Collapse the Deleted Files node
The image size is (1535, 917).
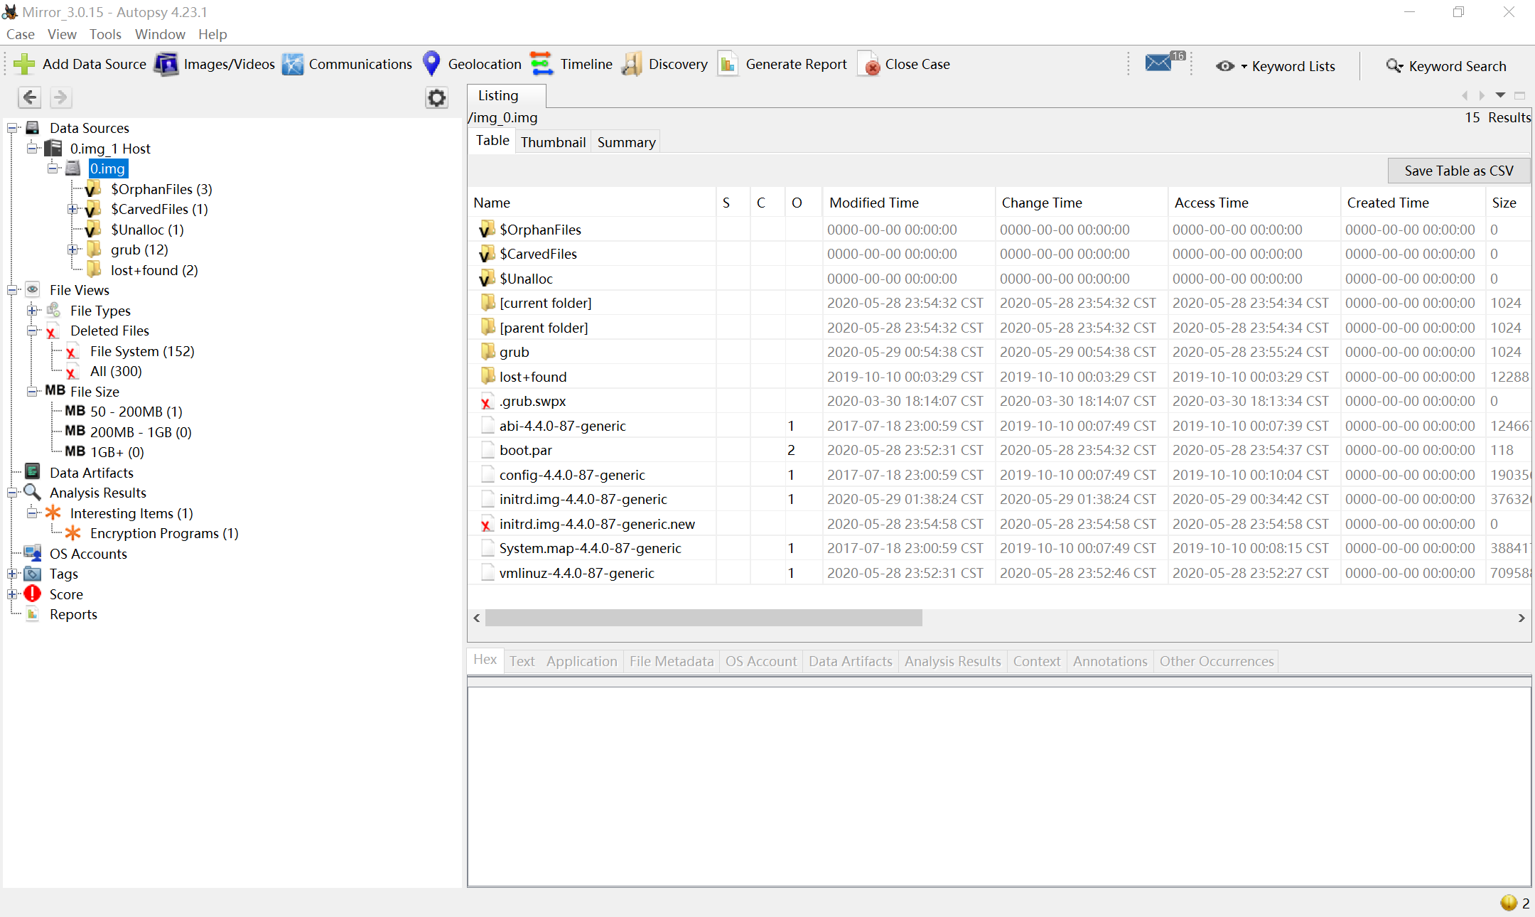(x=32, y=331)
